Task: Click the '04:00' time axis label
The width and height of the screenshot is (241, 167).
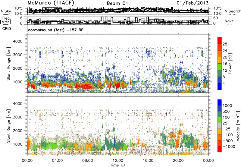Action: (57, 161)
